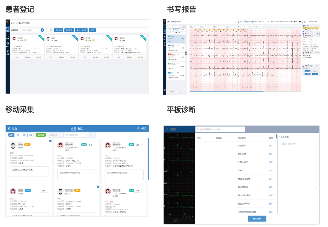Viewport: 328px width, 227px height.
Task: Click the search magnifier icon in mobile collection
Action: pyautogui.click(x=92, y=135)
